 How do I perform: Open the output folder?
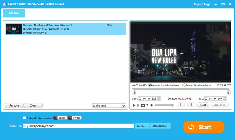160,126
